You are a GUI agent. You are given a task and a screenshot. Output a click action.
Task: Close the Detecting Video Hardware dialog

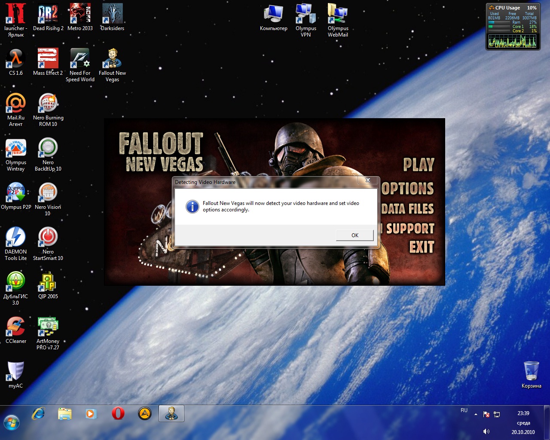[368, 180]
